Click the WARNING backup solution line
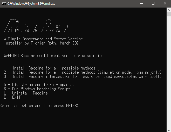The width and height of the screenshot is (171, 132). point(54,56)
